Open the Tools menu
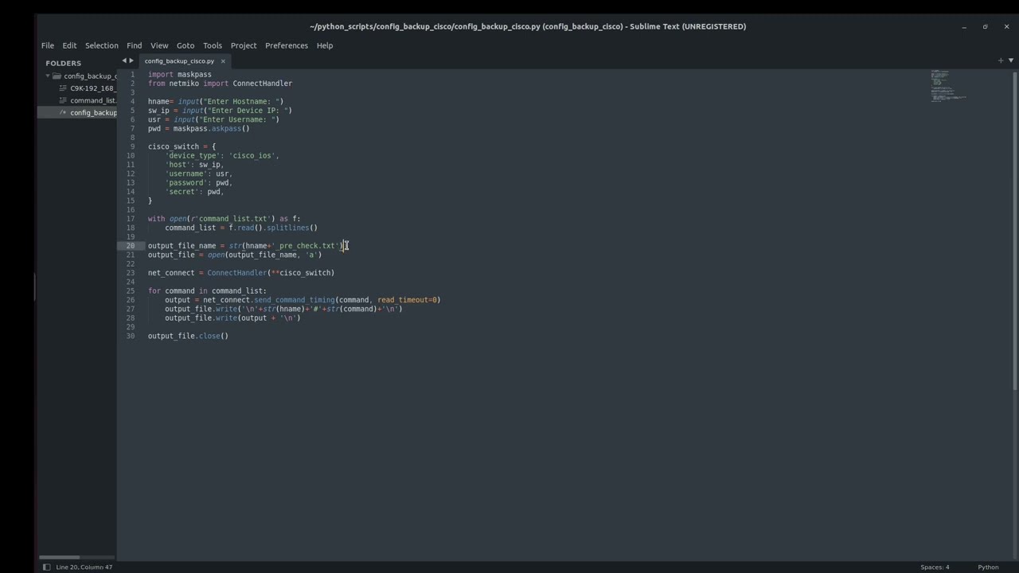1019x573 pixels. coord(213,45)
